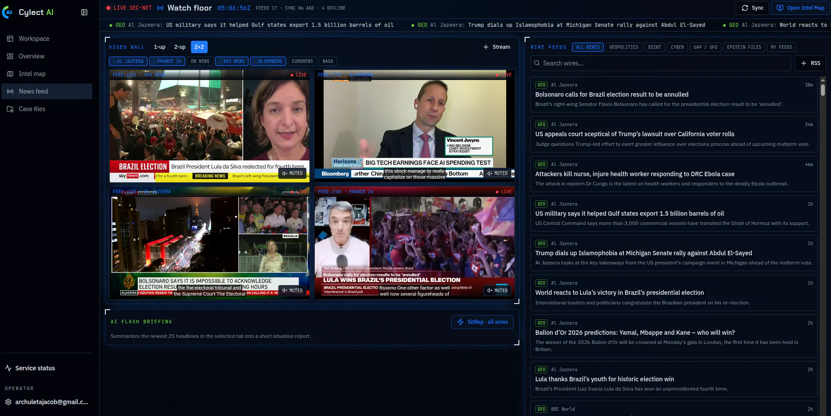Open Intel Map button

click(800, 8)
